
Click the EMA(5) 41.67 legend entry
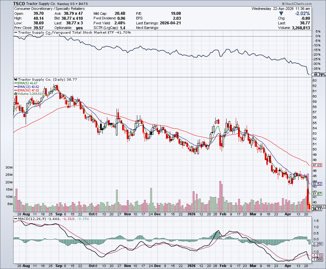coord(26,83)
